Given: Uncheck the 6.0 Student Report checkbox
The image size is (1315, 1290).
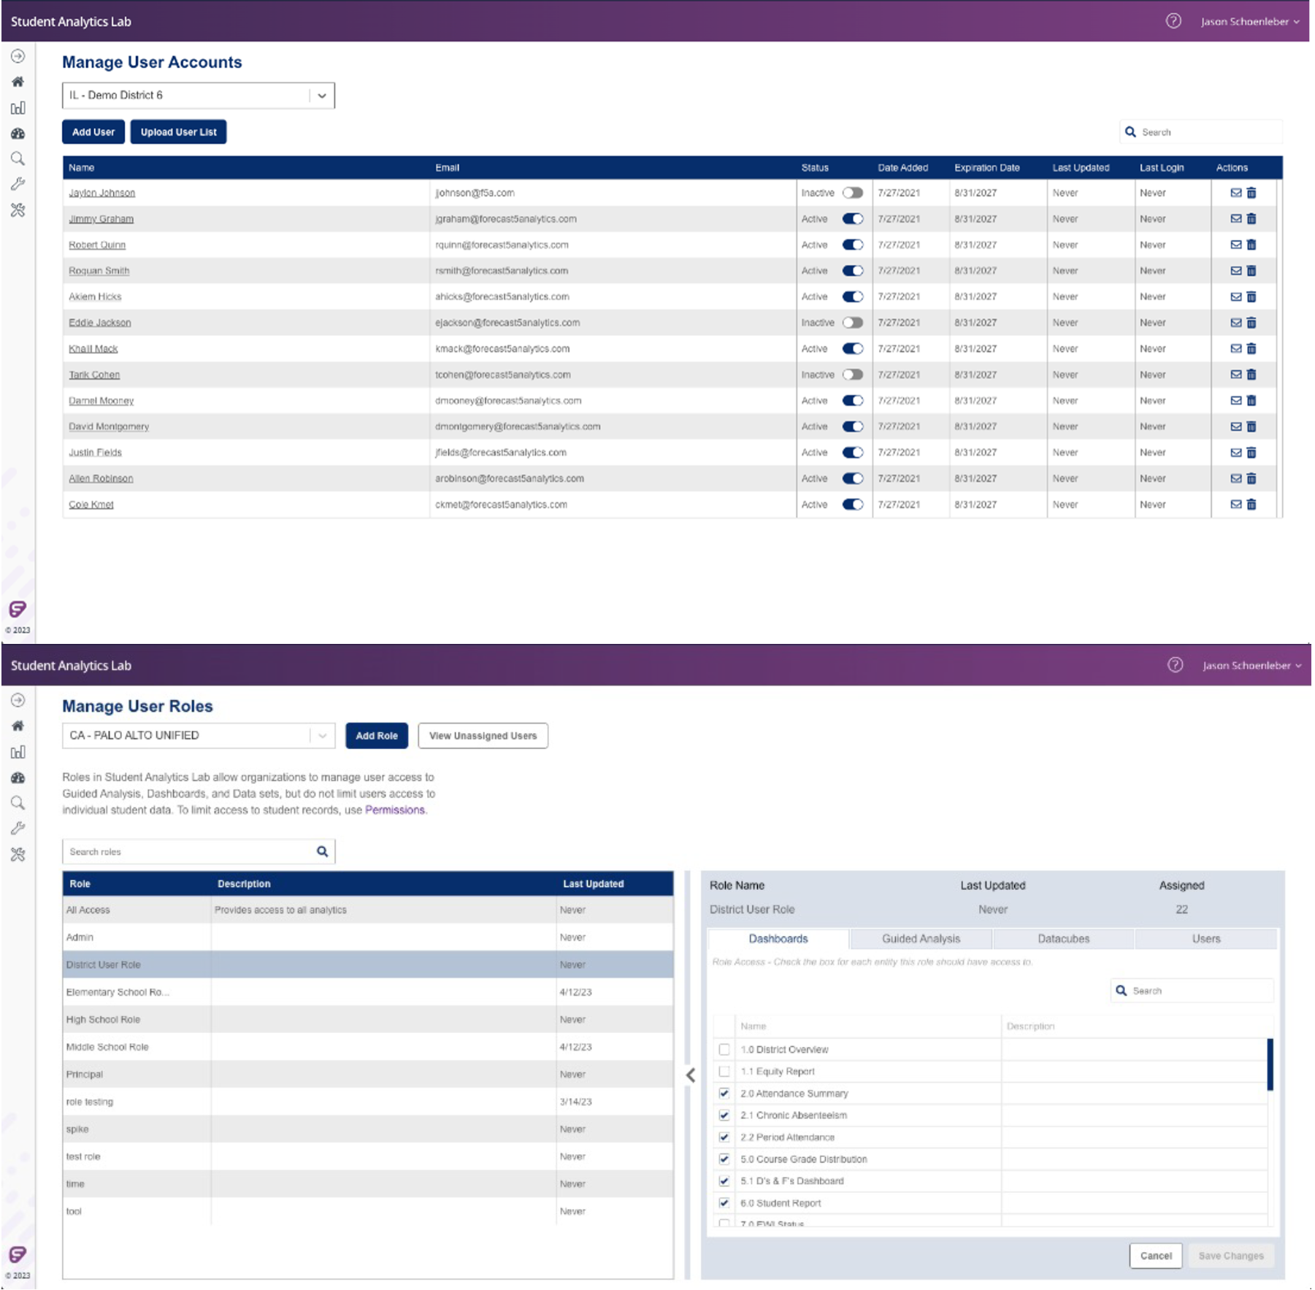Looking at the screenshot, I should point(724,1202).
